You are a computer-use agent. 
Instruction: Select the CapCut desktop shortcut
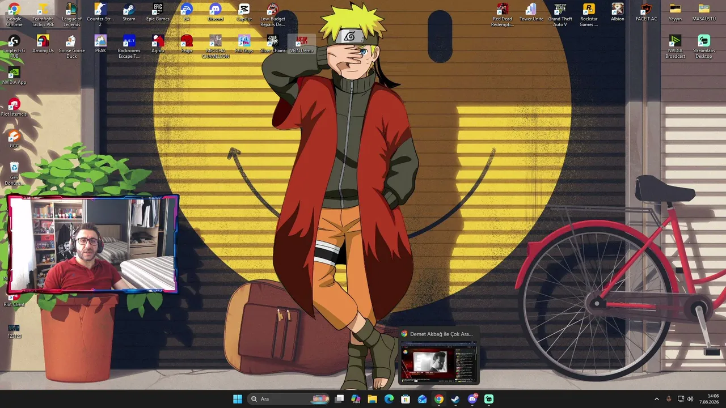(244, 12)
